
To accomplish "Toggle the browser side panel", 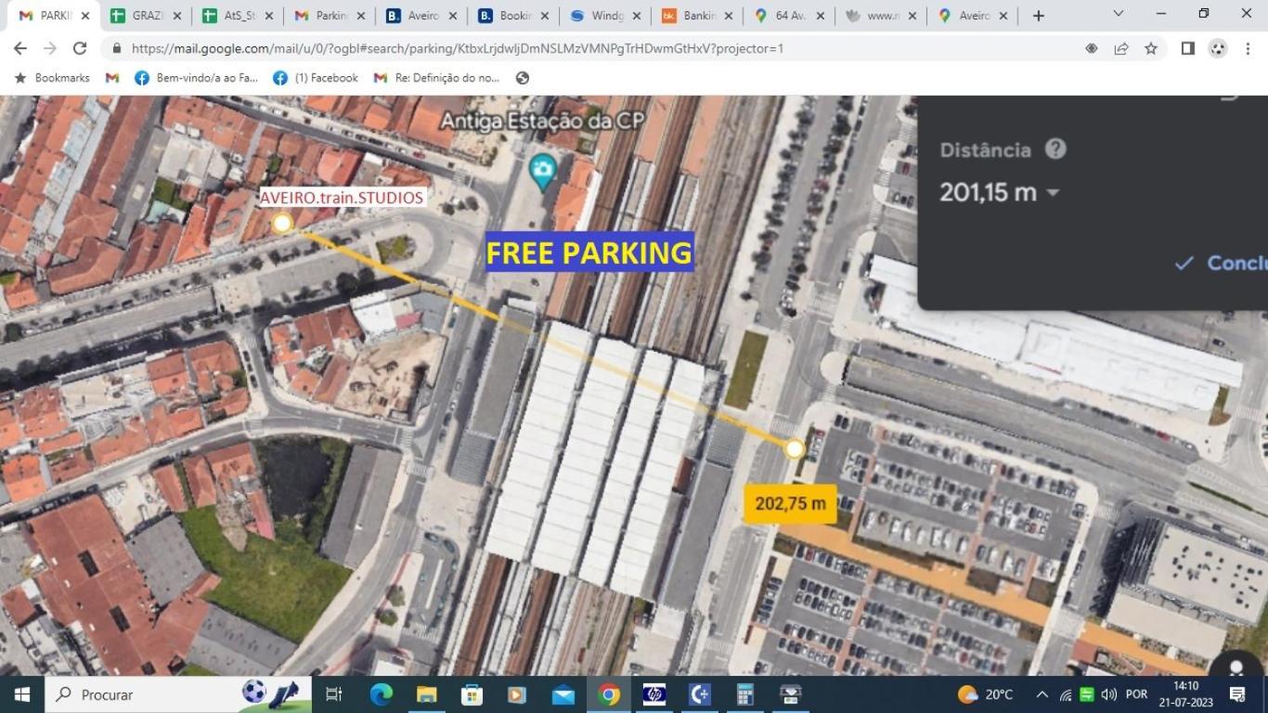I will pyautogui.click(x=1187, y=48).
